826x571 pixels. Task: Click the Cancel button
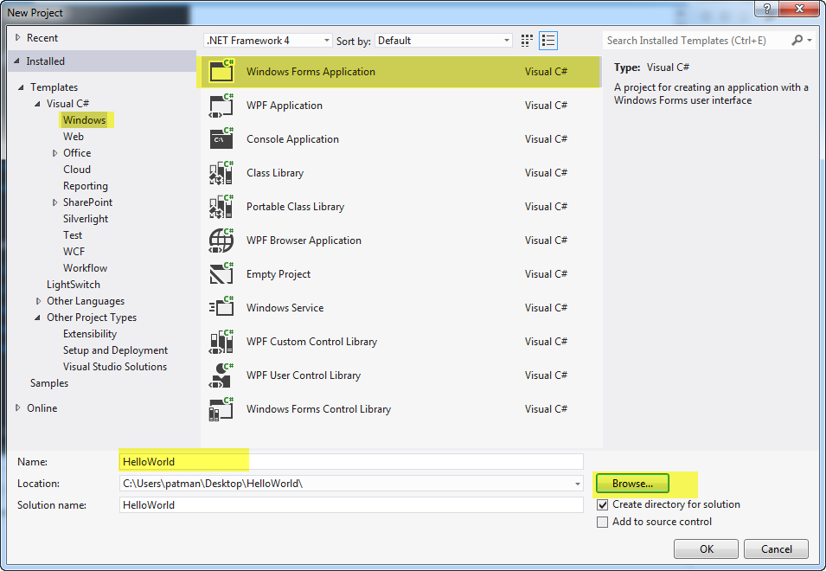776,549
